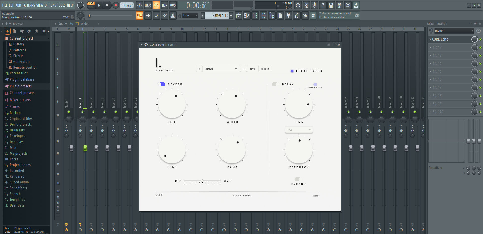
Task: Click the DRY/WET slider
Action: point(203,181)
